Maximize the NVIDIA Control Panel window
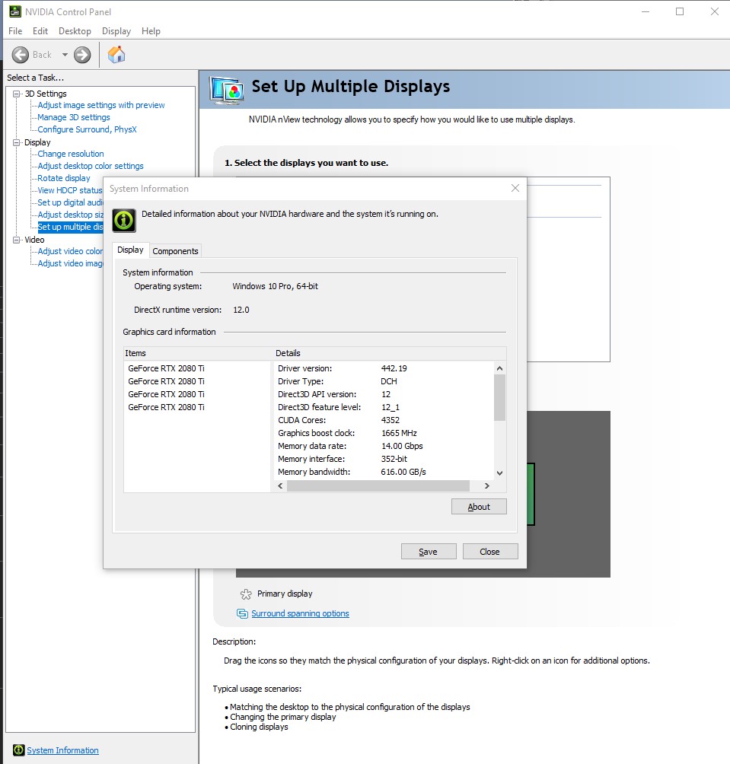The height and width of the screenshot is (764, 730). tap(680, 11)
